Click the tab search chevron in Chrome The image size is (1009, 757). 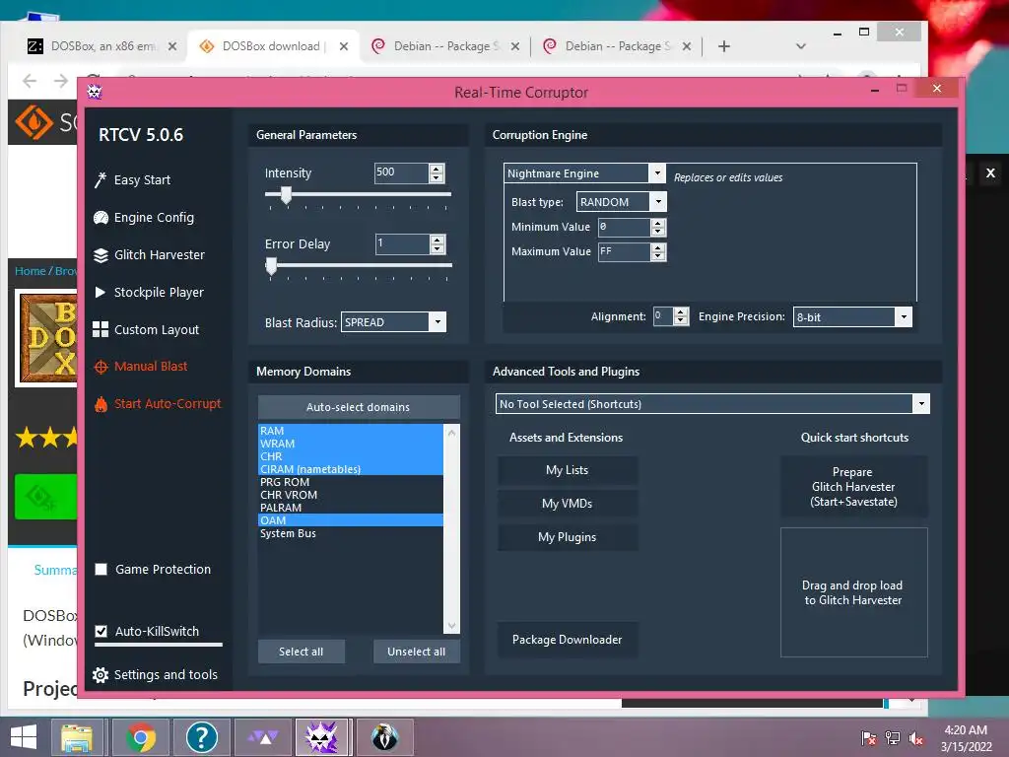[800, 46]
